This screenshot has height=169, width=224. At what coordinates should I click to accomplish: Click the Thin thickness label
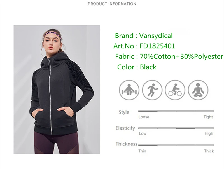pyautogui.click(x=142, y=151)
